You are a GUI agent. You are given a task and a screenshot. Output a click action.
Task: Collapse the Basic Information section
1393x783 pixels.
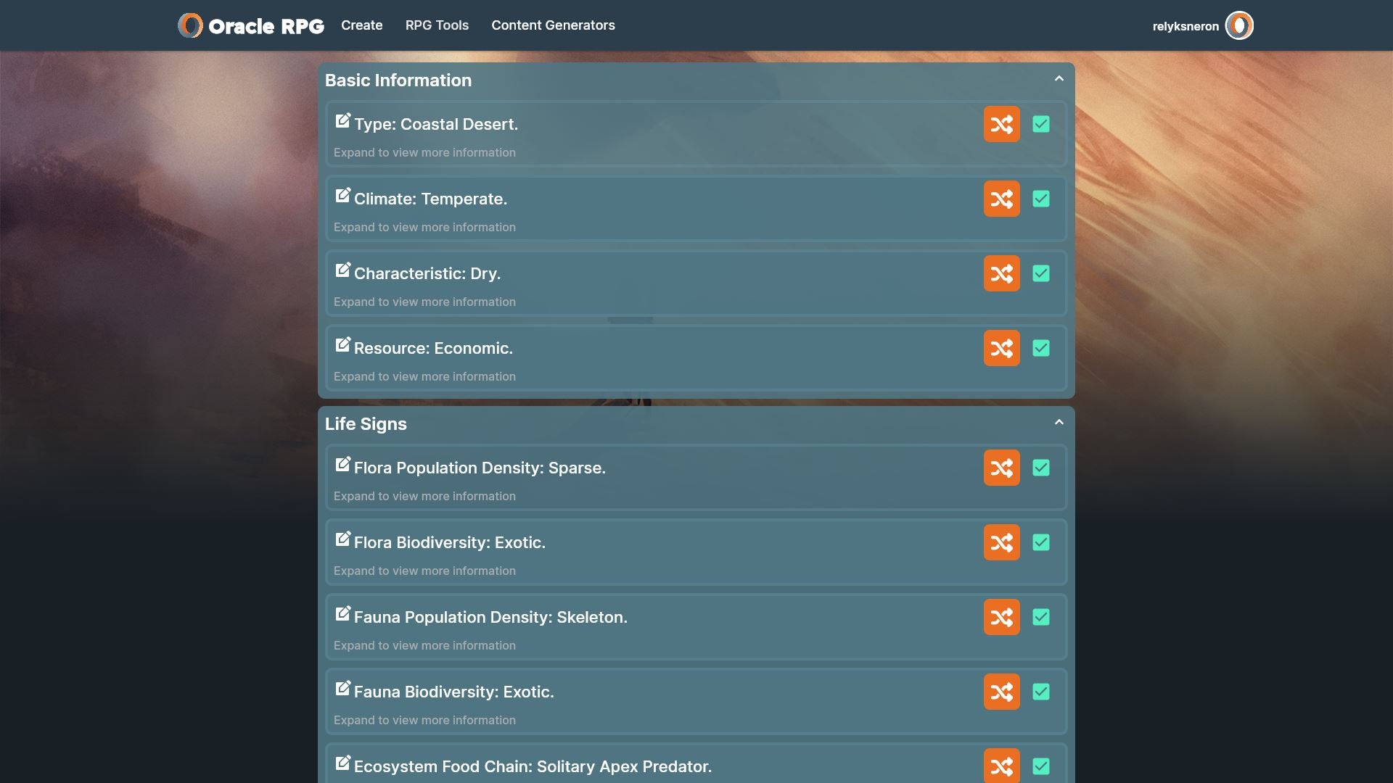1059,79
